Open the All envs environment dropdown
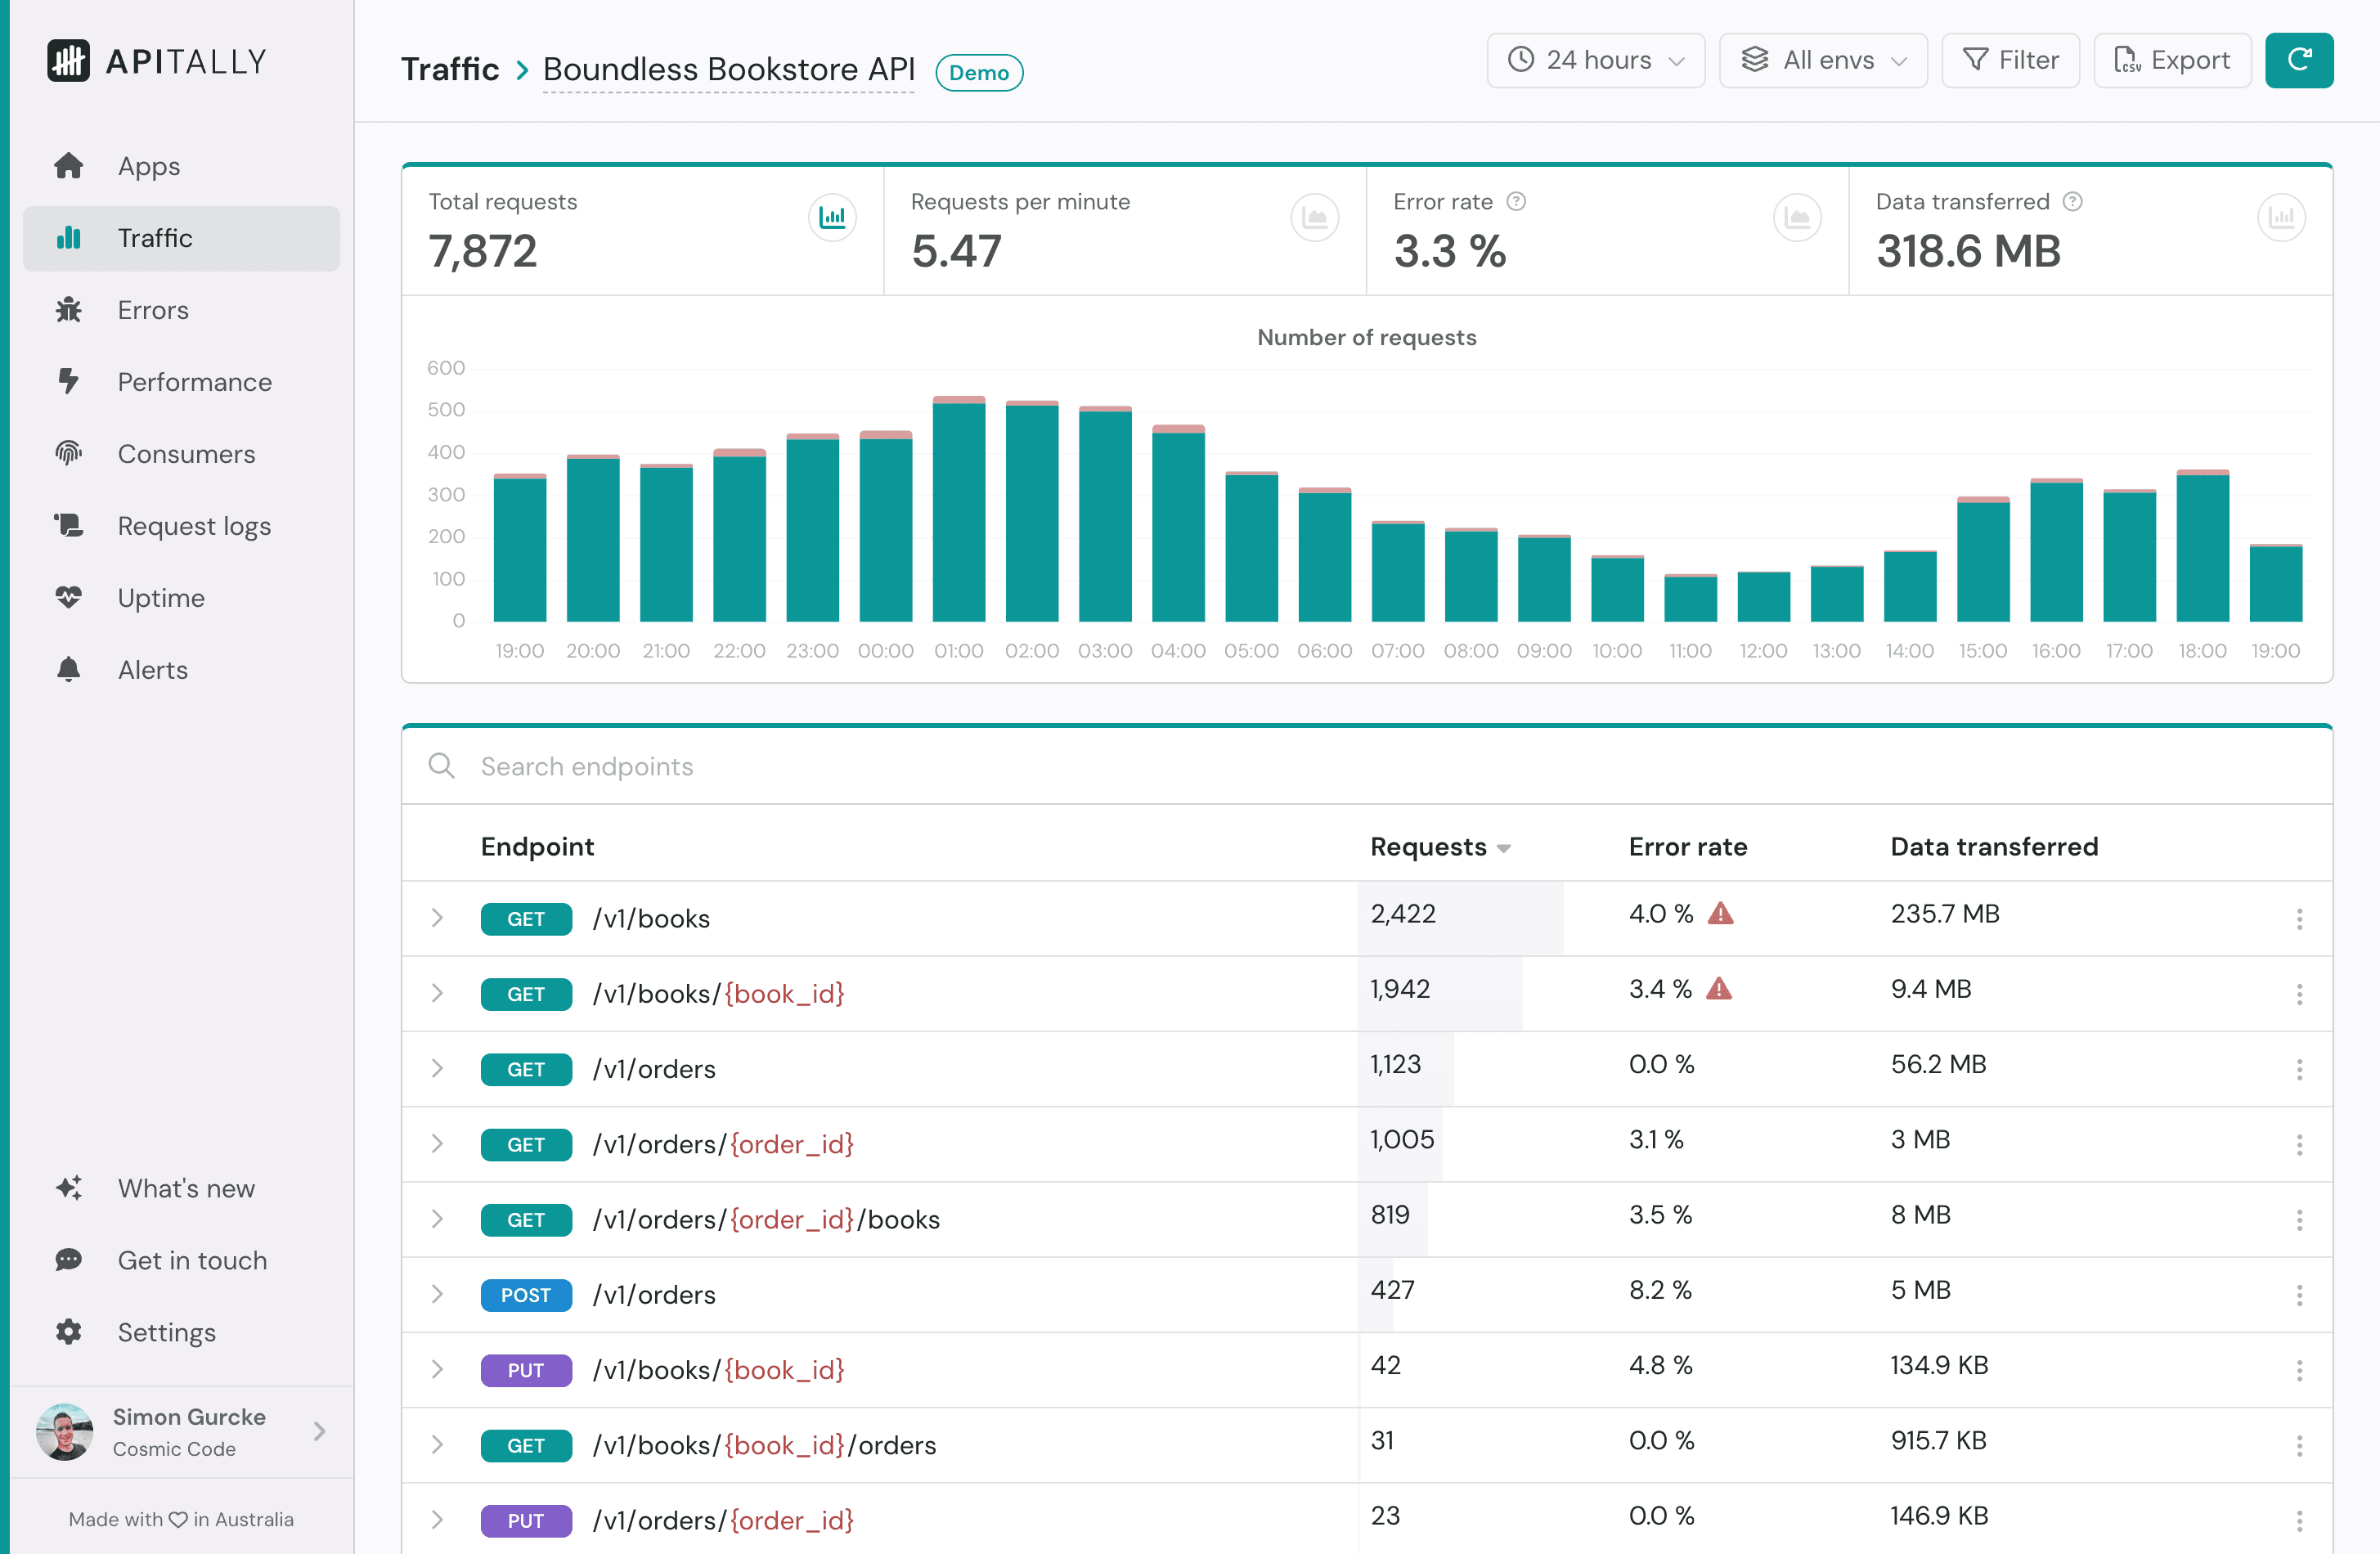Image resolution: width=2380 pixels, height=1554 pixels. 1823,60
